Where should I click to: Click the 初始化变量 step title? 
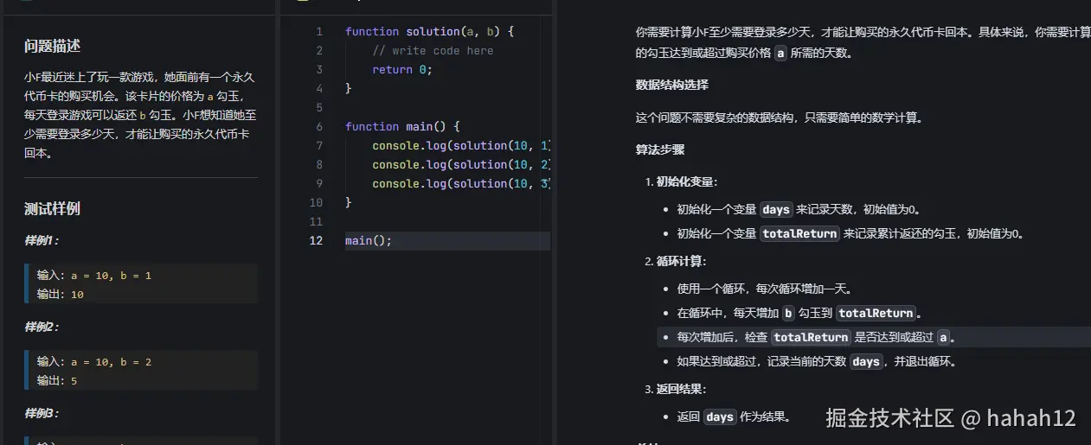tap(686, 181)
